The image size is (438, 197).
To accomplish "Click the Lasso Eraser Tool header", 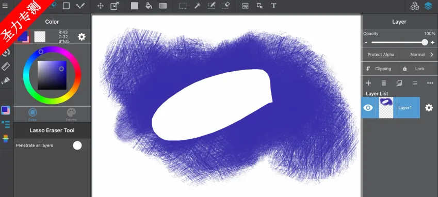I will click(x=52, y=130).
